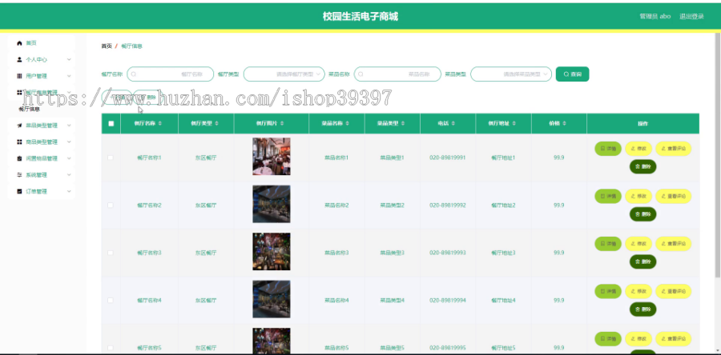
Task: Toggle the select-all checkbox in table header
Action: click(x=111, y=123)
